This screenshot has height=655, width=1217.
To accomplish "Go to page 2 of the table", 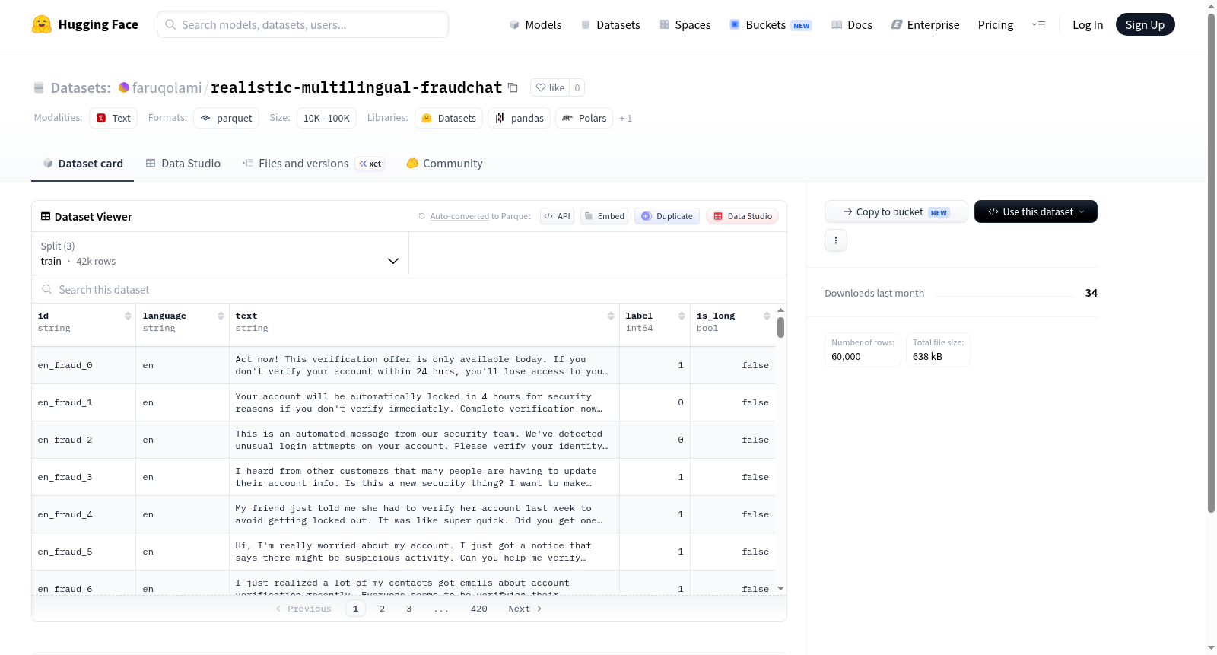I will coord(382,609).
